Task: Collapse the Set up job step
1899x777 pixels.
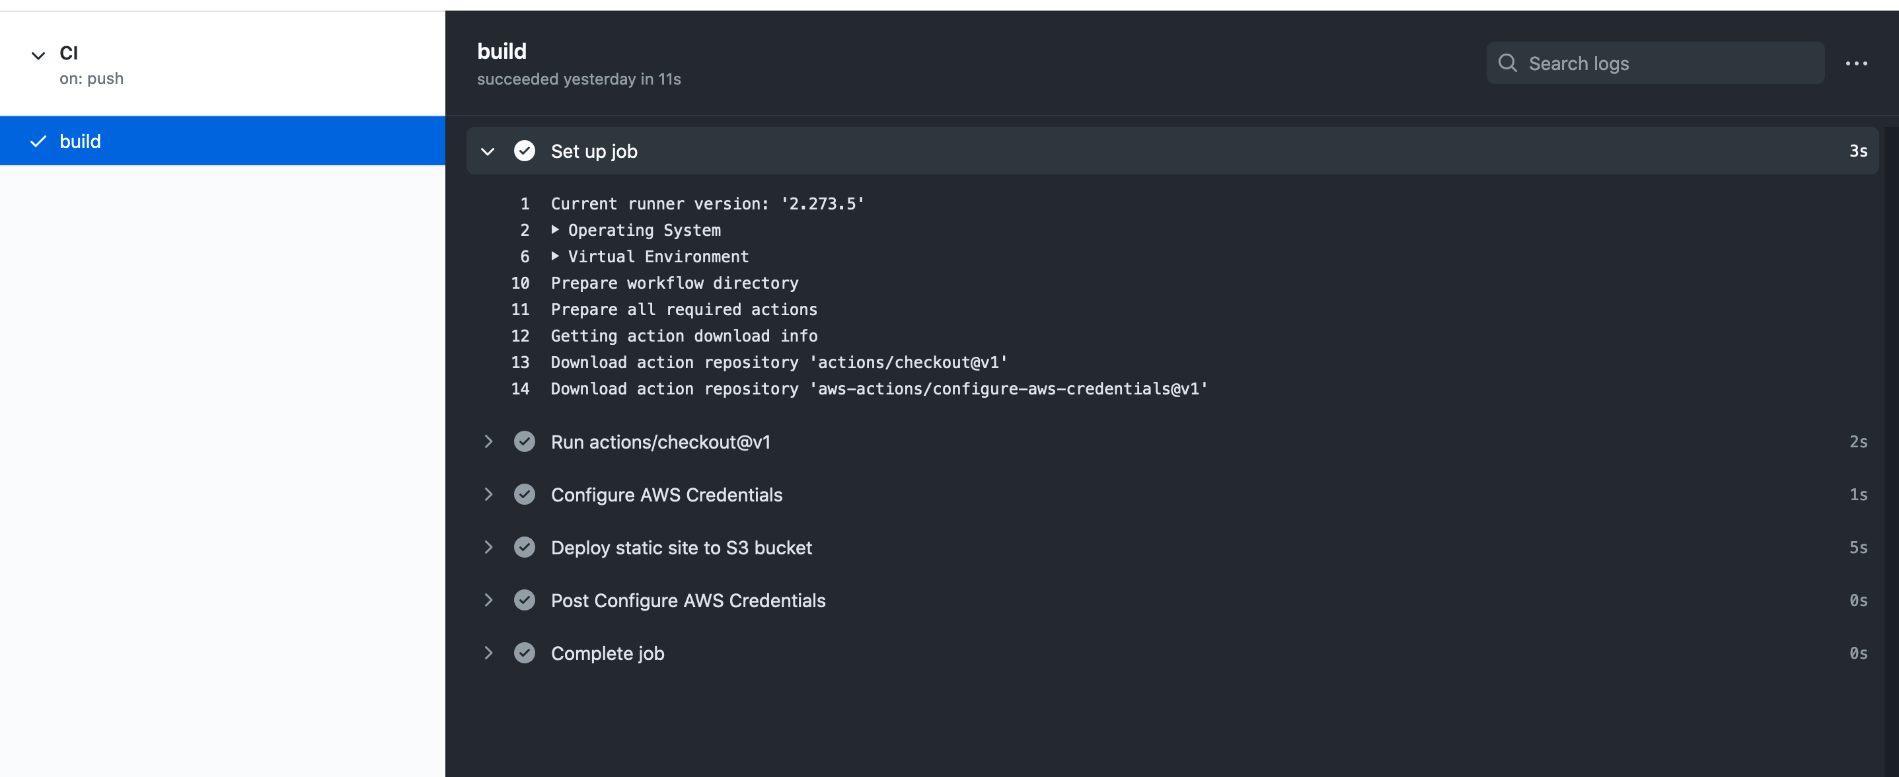Action: (x=487, y=151)
